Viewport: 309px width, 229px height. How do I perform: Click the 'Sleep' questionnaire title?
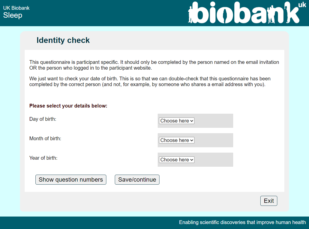coord(13,15)
